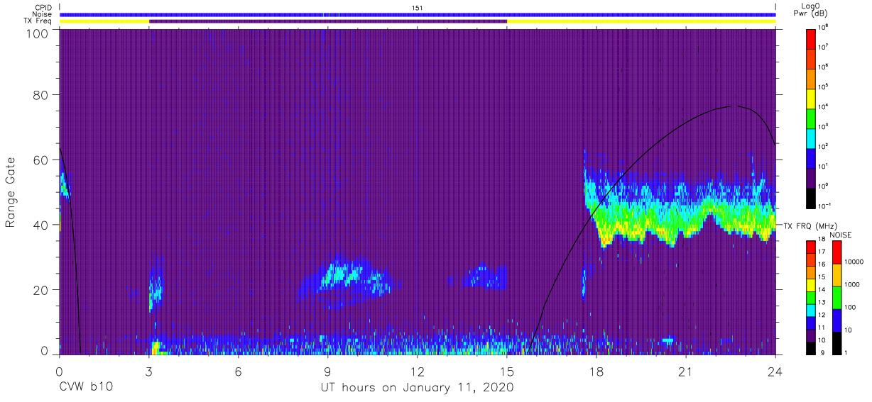Click purple TX Freq strip segment between 3 and 15 UT
The width and height of the screenshot is (872, 402).
pyautogui.click(x=328, y=21)
